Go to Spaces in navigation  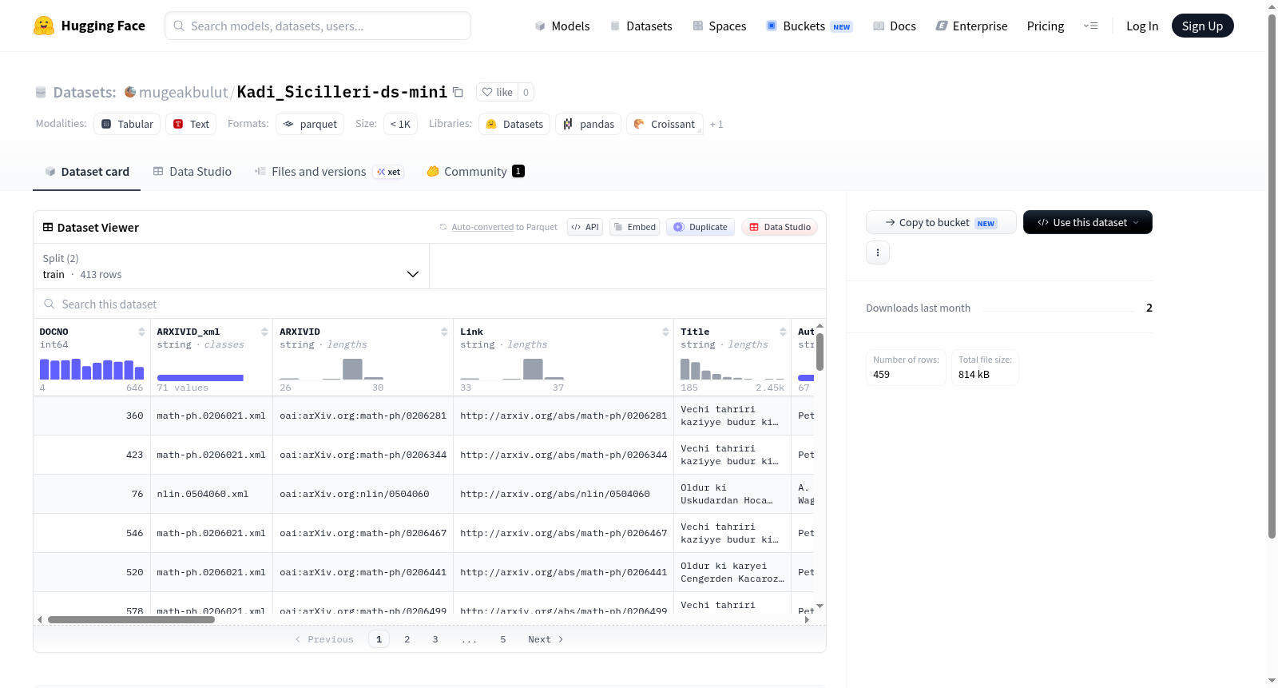[719, 26]
